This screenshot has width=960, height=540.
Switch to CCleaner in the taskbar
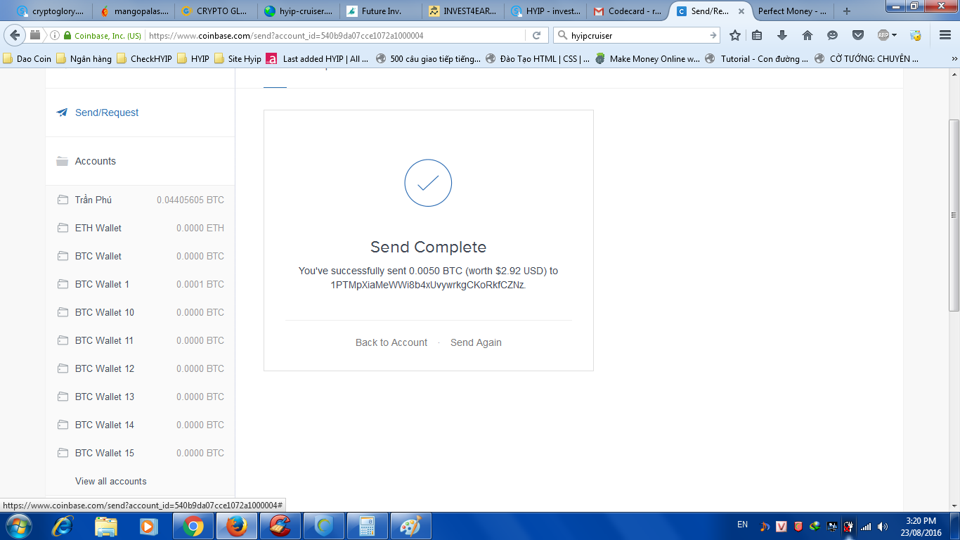click(280, 526)
